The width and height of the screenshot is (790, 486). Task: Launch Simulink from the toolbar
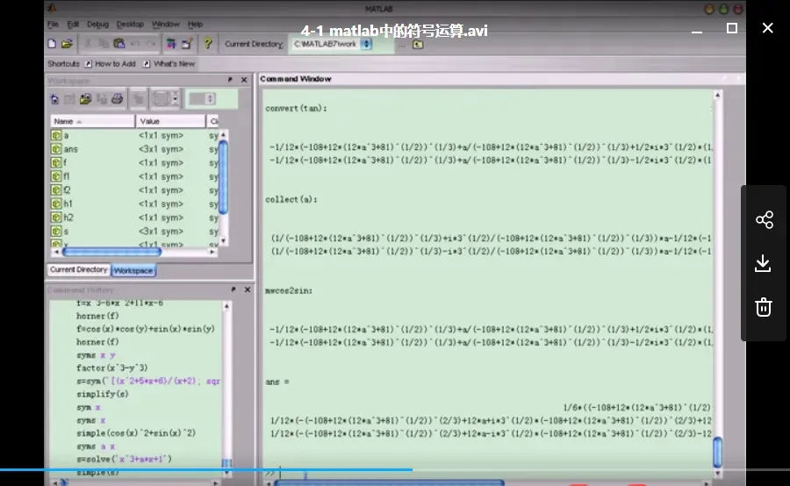171,44
